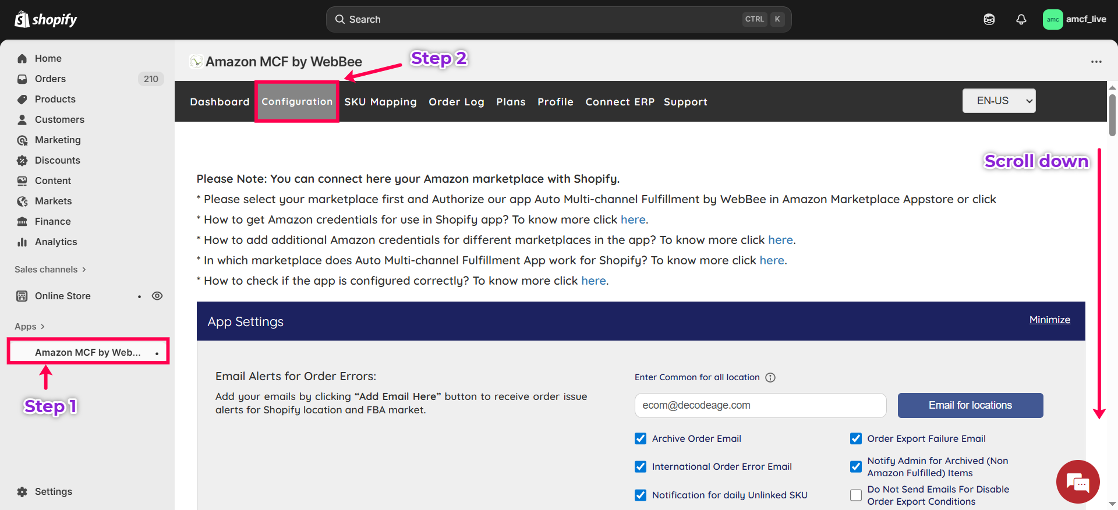The image size is (1118, 510).
Task: Open the Order Log tab
Action: tap(456, 102)
